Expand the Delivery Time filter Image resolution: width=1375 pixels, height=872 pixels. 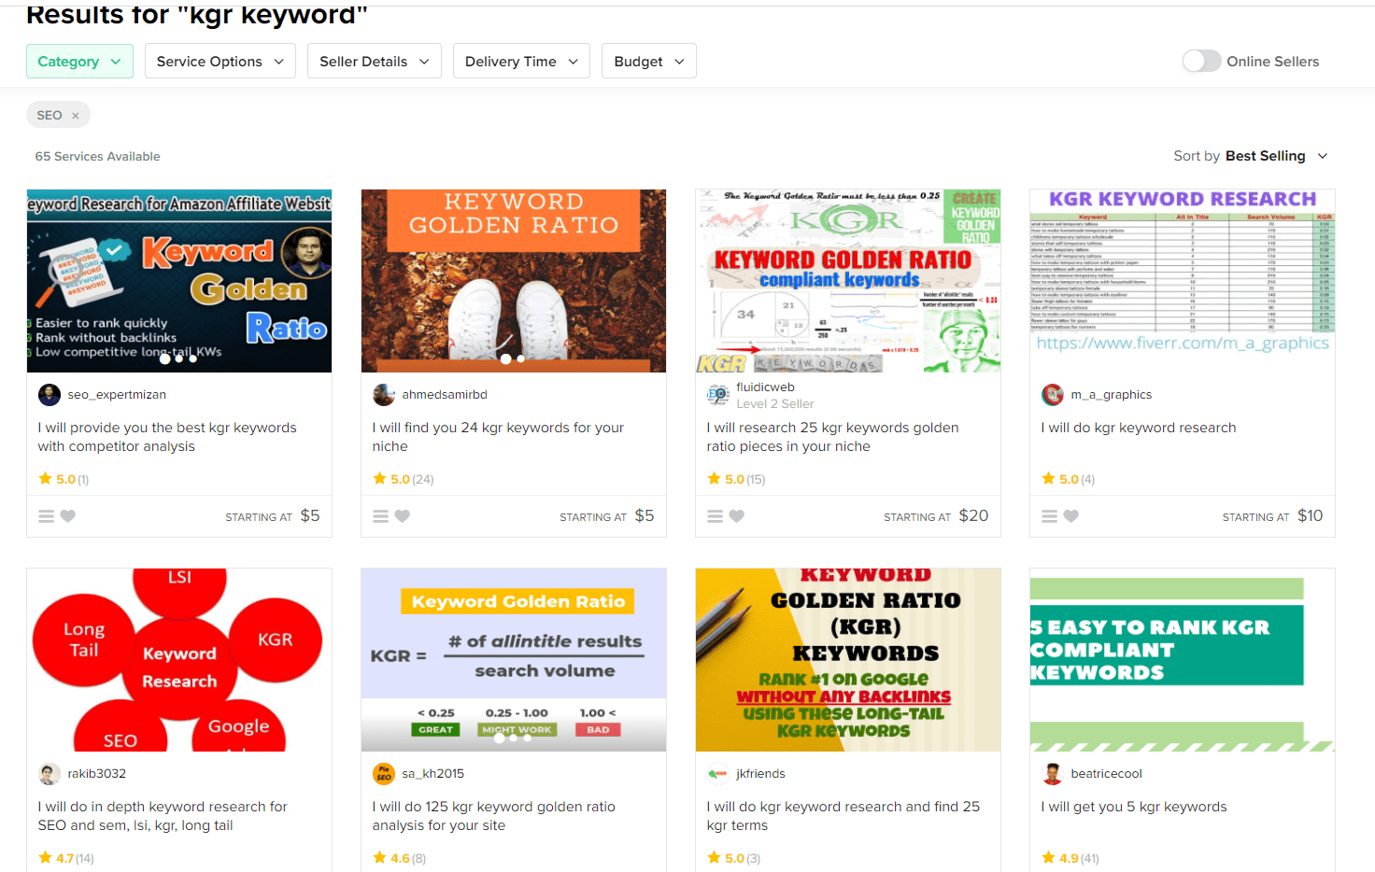click(x=521, y=62)
